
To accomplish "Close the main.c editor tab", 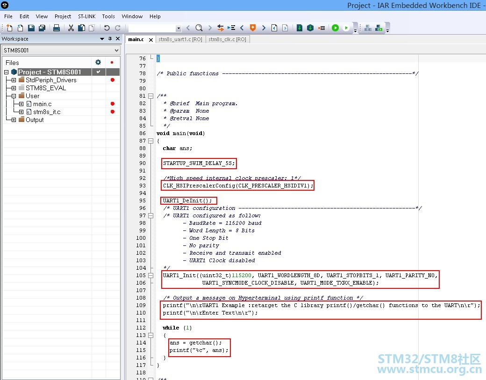I will pyautogui.click(x=151, y=40).
